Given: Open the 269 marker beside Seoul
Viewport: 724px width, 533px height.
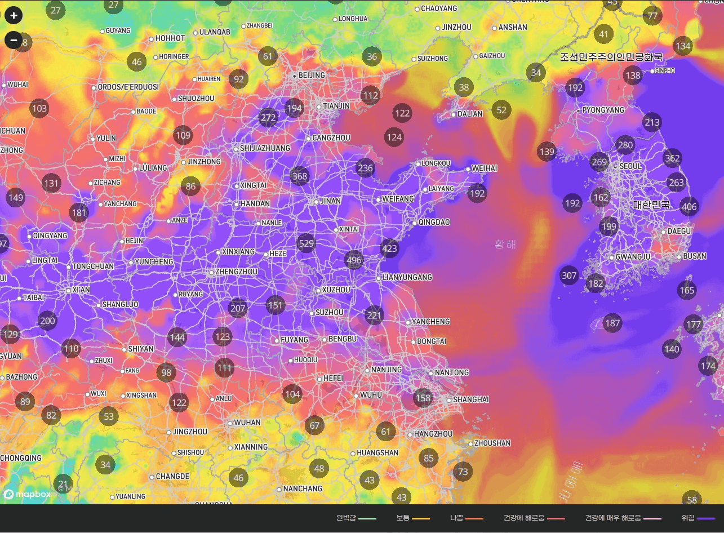Looking at the screenshot, I should [599, 162].
